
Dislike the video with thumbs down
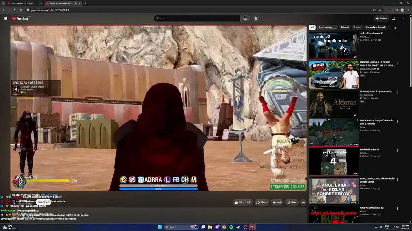[x=248, y=202]
